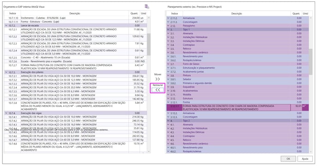The height and width of the screenshot is (166, 317).
Task: Click the right table's vertical scrollbar thumb
Action: pos(311,62)
